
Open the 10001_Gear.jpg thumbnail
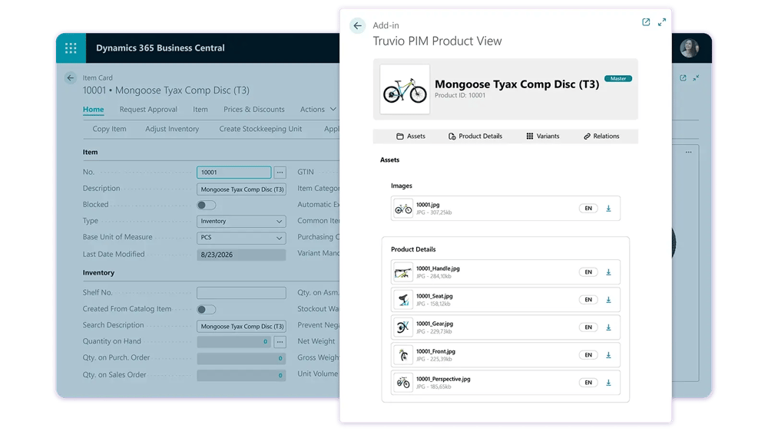click(403, 327)
